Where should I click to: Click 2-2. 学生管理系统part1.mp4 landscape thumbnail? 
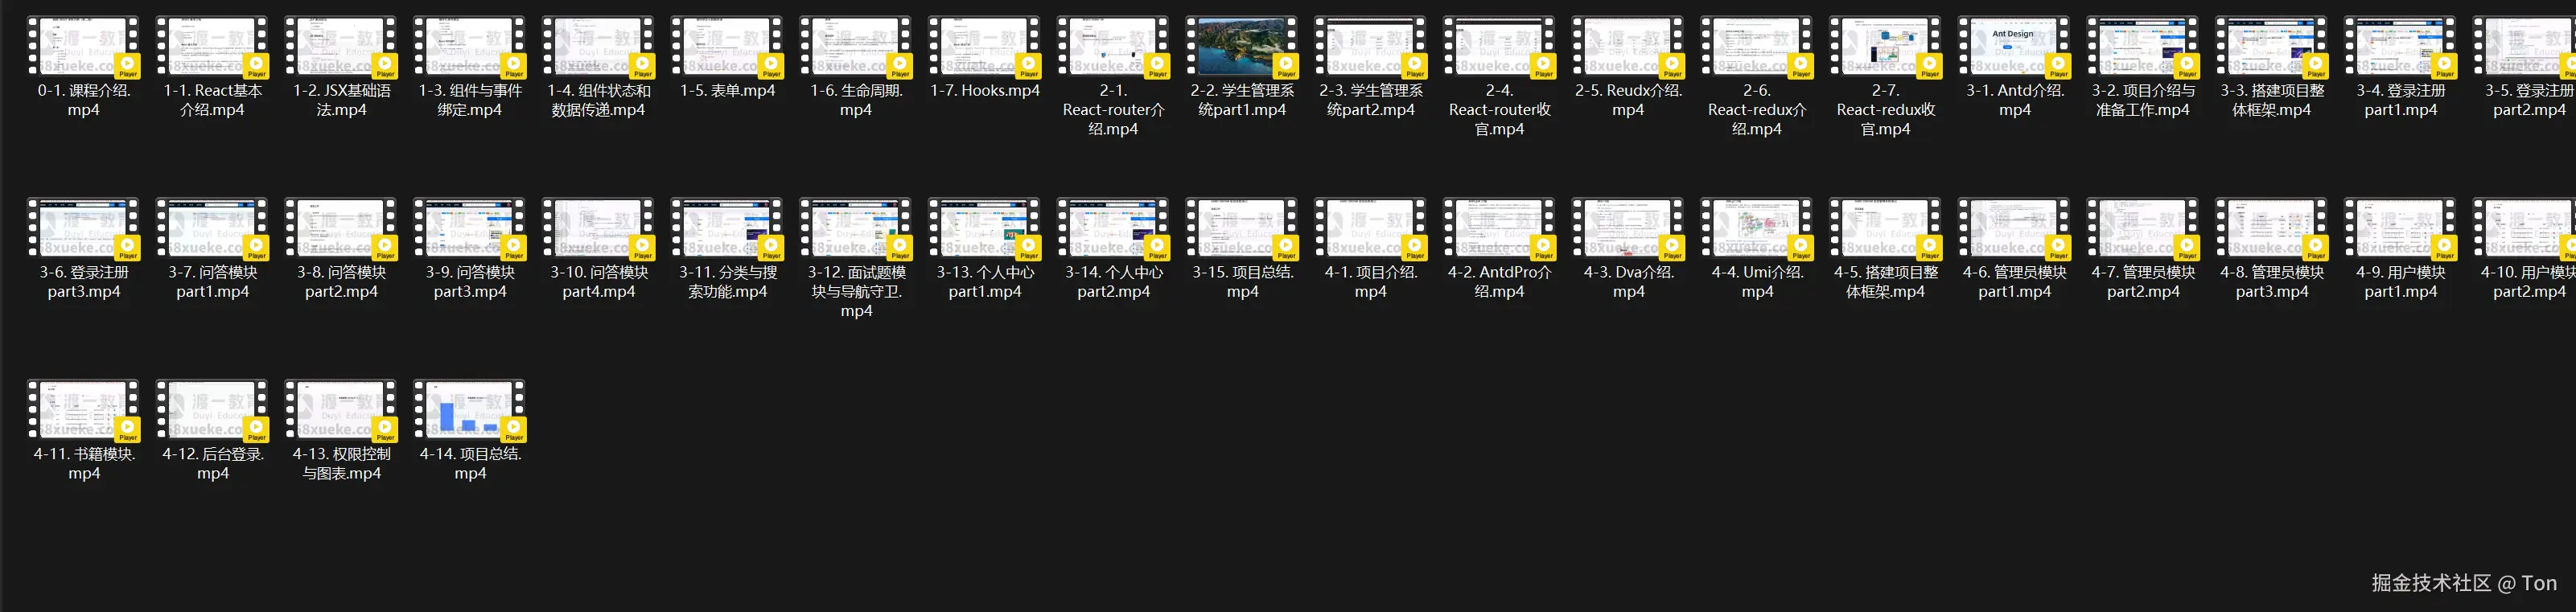(x=1241, y=47)
